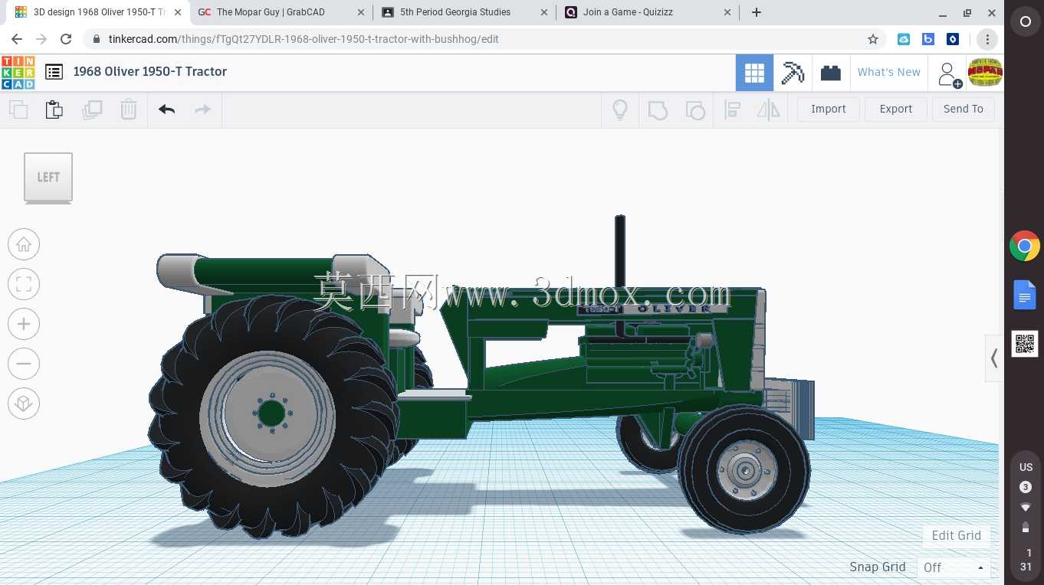This screenshot has height=585, width=1044.
Task: Click the Show all lightbulb icon
Action: (x=620, y=109)
